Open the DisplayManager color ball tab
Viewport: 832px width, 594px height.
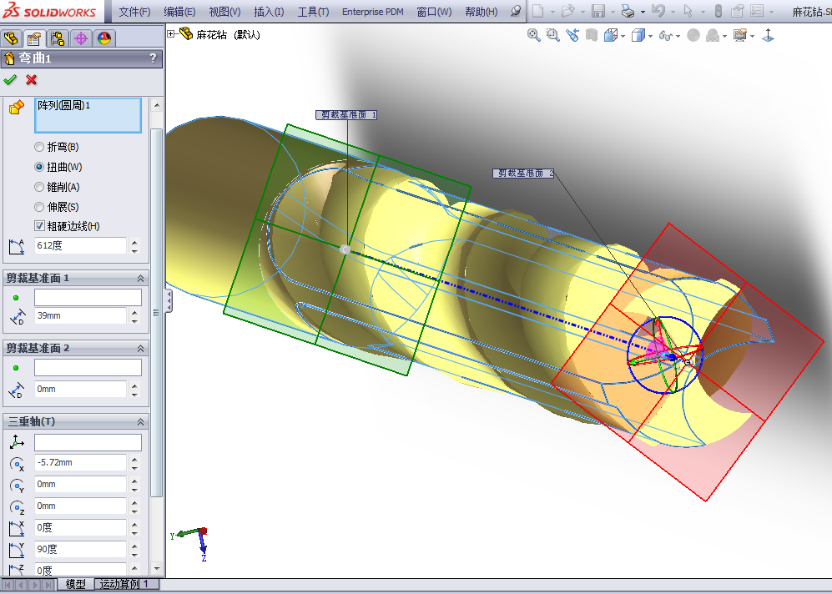[104, 38]
